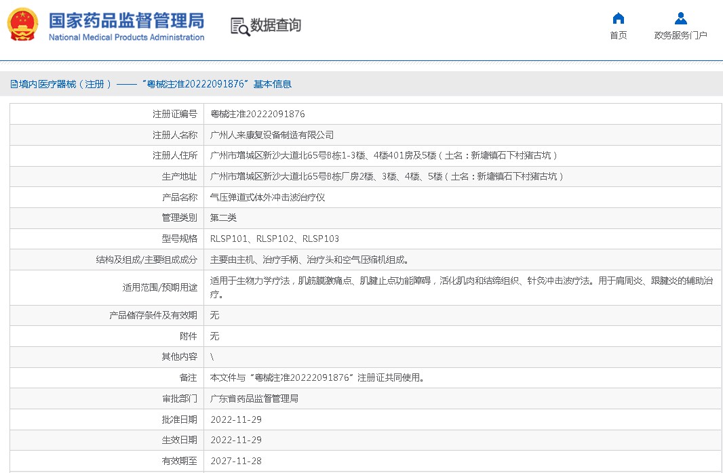Click the product name 气压弹道式体外冲击波治疗仪
Image resolution: width=723 pixels, height=473 pixels.
268,197
